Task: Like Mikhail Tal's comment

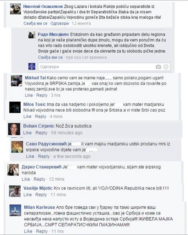Action: click(x=29, y=95)
